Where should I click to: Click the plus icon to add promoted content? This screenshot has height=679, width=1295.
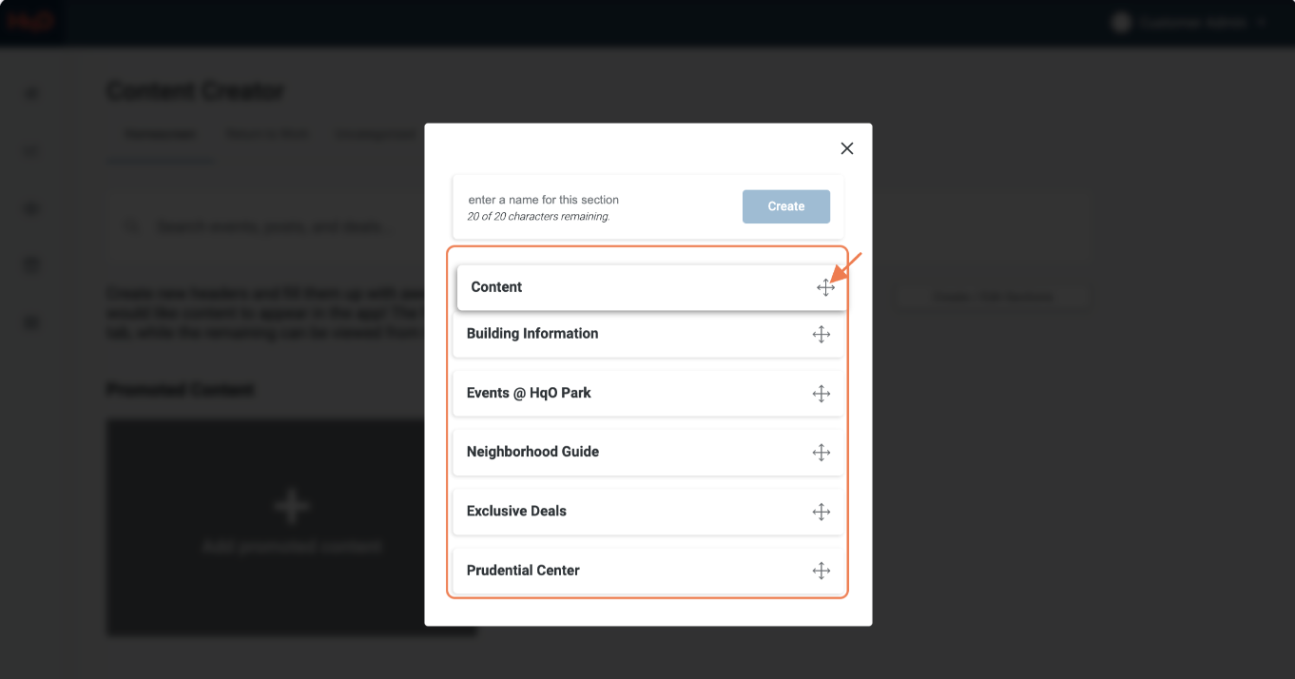coord(291,506)
